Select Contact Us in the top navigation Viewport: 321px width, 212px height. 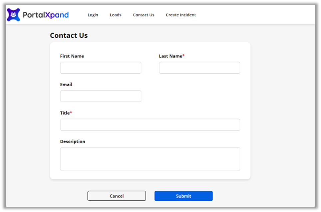(144, 15)
